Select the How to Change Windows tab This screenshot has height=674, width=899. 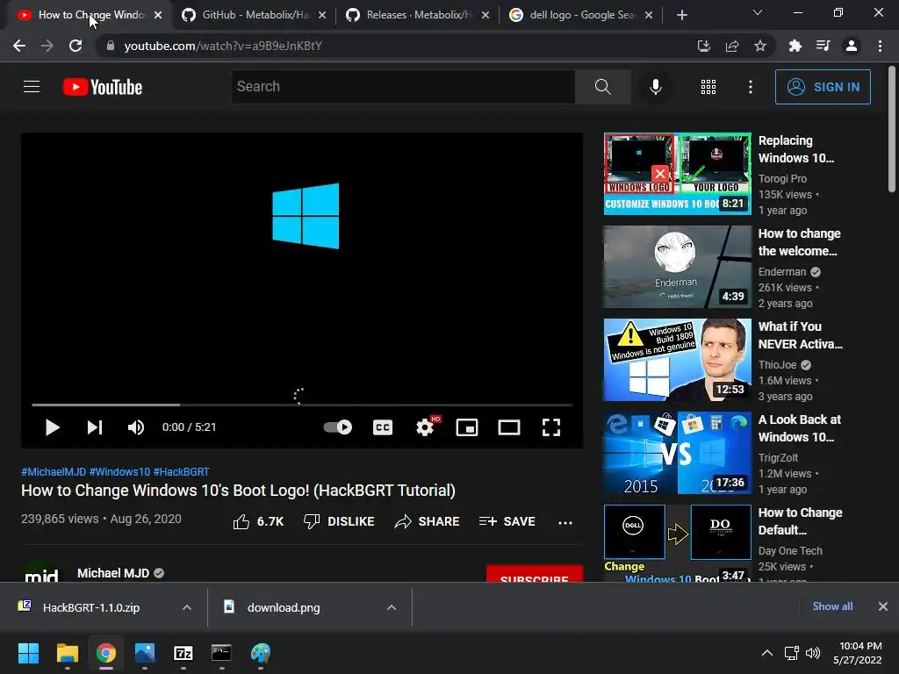point(90,15)
